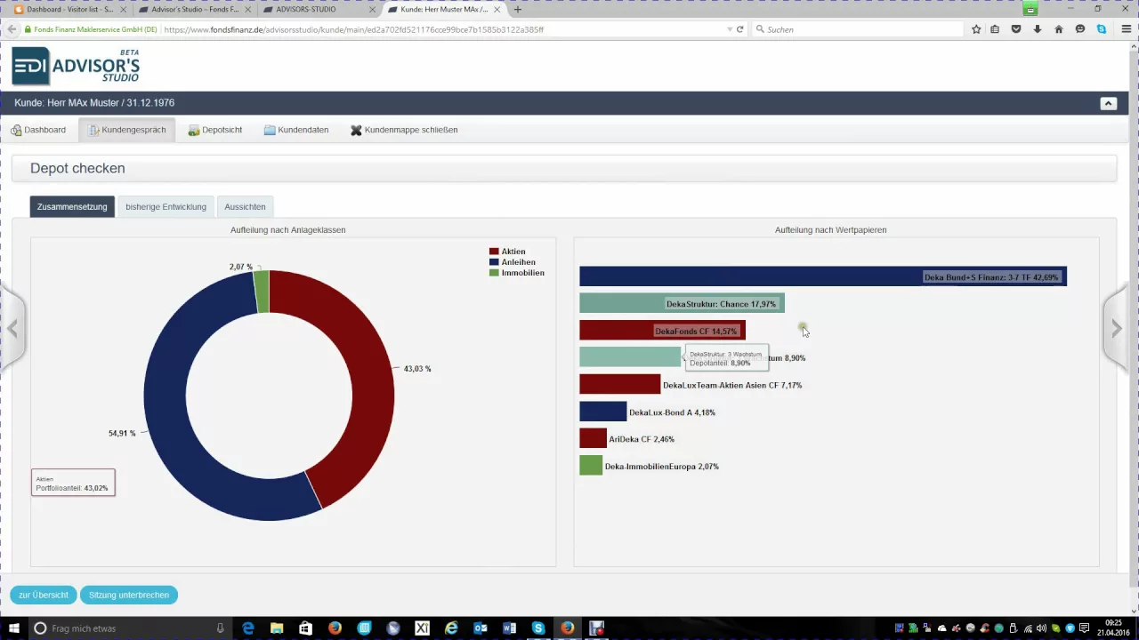Click the Cortana microphone icon
1139x640 pixels.
(x=220, y=628)
